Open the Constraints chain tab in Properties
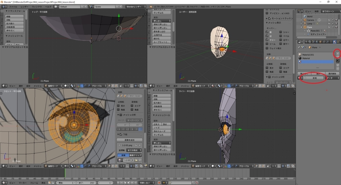 pos(324,42)
